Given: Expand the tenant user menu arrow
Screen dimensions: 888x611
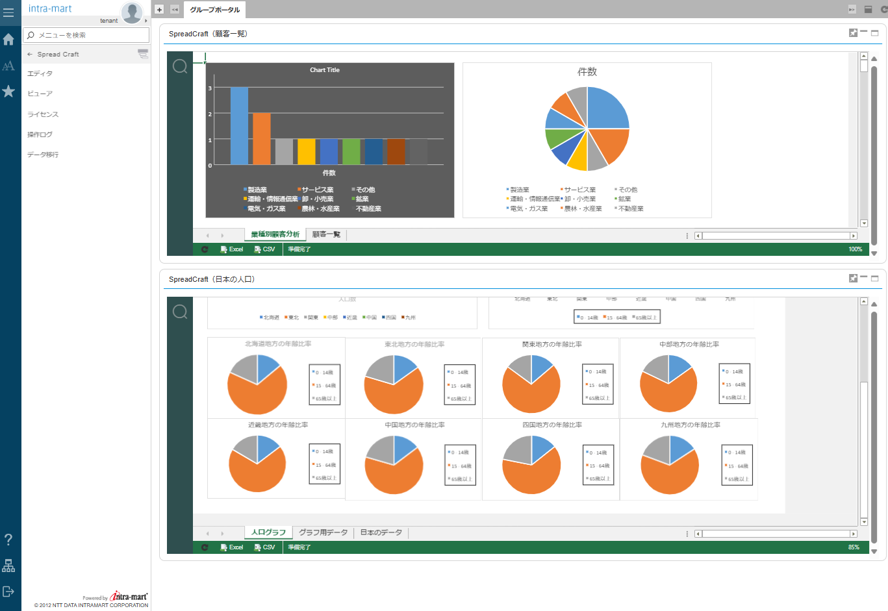Looking at the screenshot, I should coord(146,21).
